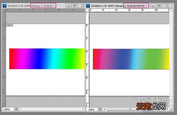This screenshot has width=177, height=115.
Task: Click the 'Untitled-1 @ 100% (Shape 1, RGB/8/CMYK)' title
Action: click(119, 6)
